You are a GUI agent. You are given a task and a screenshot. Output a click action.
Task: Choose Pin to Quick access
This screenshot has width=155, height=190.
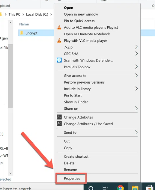coord(79,21)
